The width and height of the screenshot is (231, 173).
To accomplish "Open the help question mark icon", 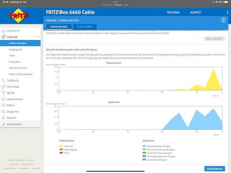I will click(x=223, y=20).
